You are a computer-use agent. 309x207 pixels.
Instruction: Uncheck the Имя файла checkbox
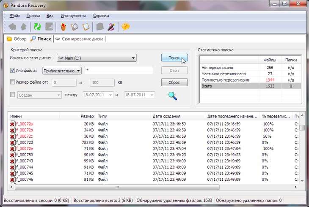pos(12,70)
